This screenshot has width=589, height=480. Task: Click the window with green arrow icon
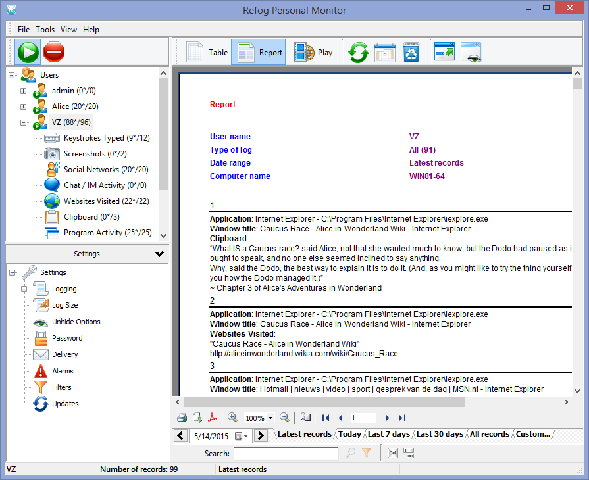click(x=444, y=52)
